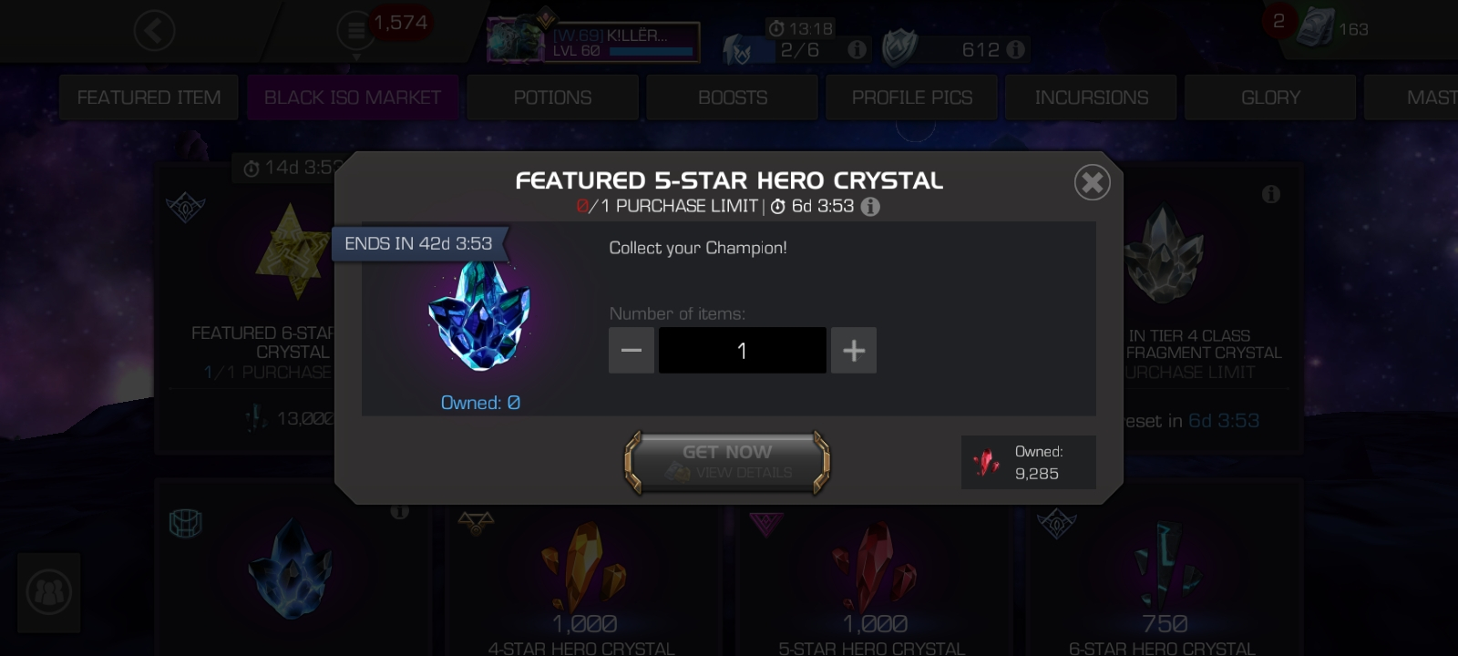The width and height of the screenshot is (1458, 656).
Task: Open purchase limit info icon in dialog
Action: pos(870,207)
